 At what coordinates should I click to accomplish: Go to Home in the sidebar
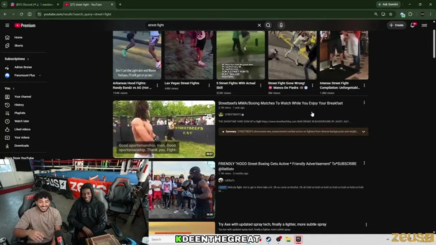tap(18, 37)
